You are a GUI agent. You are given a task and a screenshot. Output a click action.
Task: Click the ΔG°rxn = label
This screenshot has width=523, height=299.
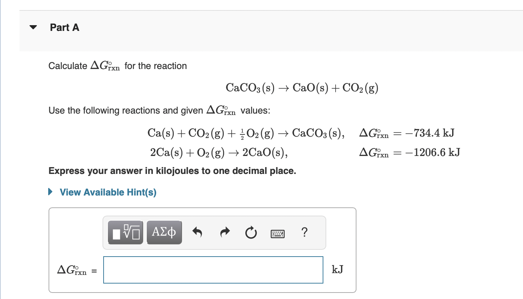tap(76, 270)
